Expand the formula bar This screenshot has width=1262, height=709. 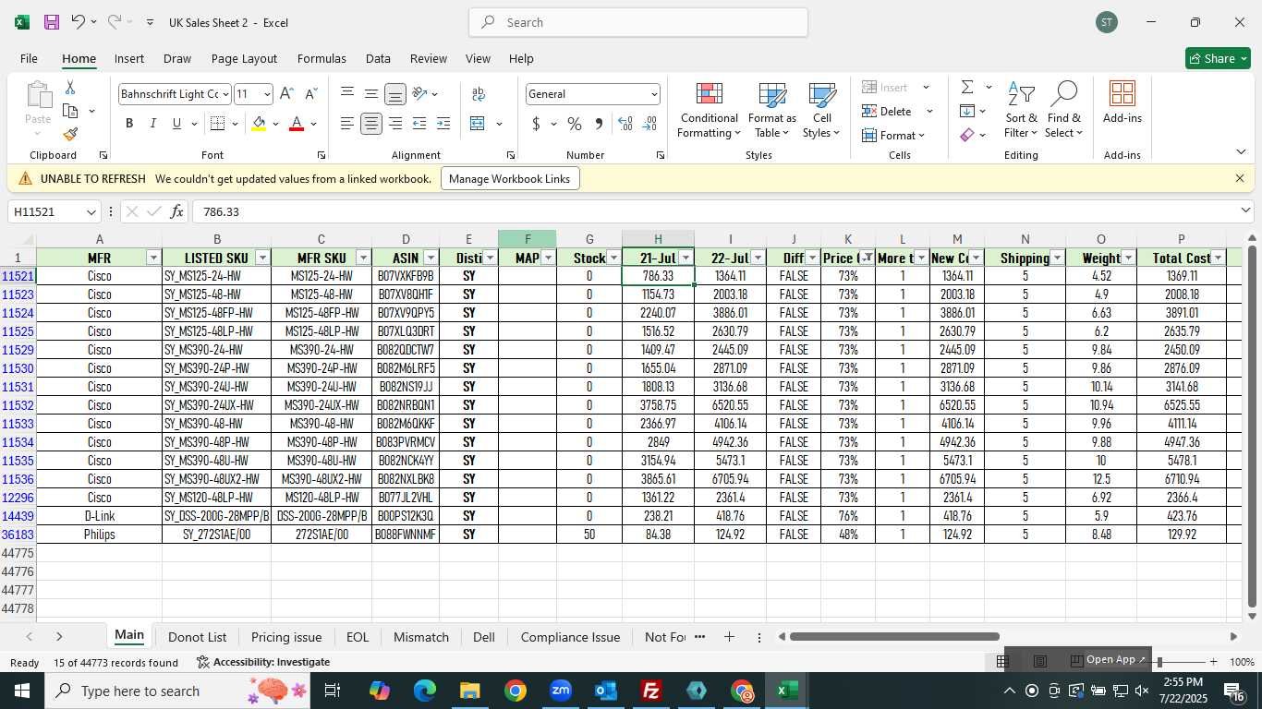click(x=1245, y=211)
